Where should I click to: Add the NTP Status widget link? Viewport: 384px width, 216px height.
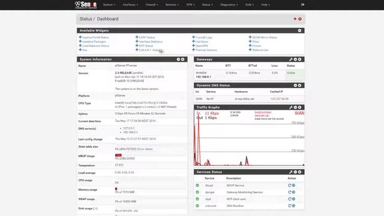coord(144,46)
